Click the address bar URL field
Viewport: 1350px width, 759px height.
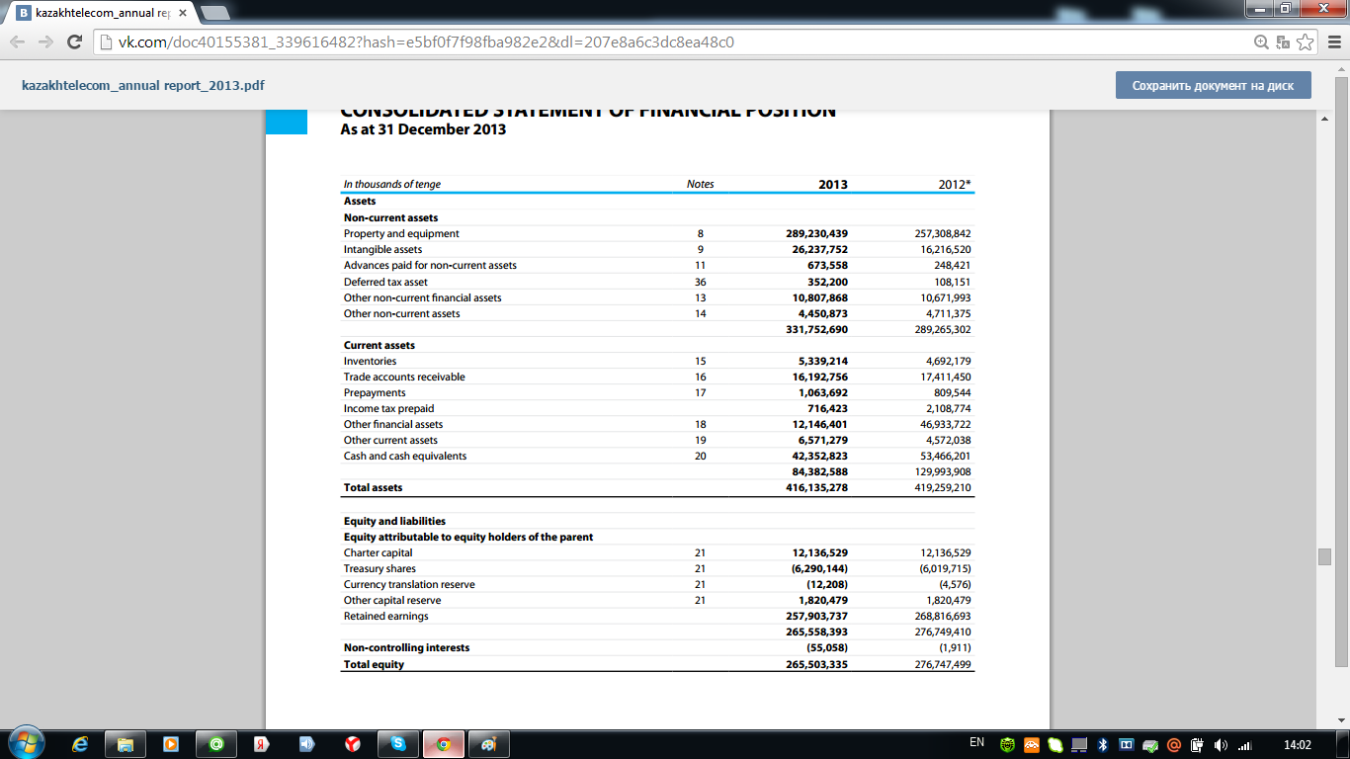[672, 42]
